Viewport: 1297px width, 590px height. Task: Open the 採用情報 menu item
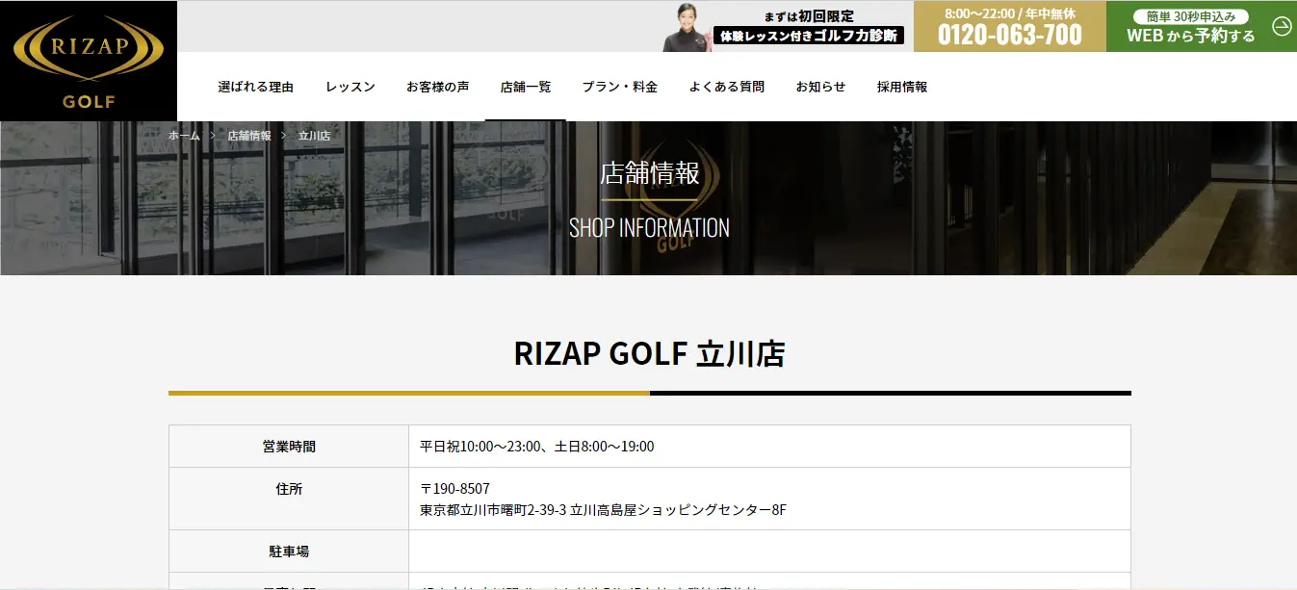click(x=902, y=87)
